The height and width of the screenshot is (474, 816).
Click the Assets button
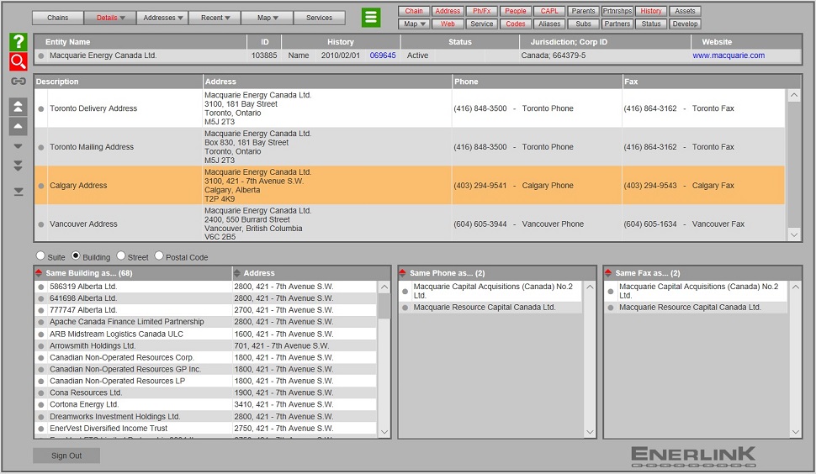click(x=685, y=11)
